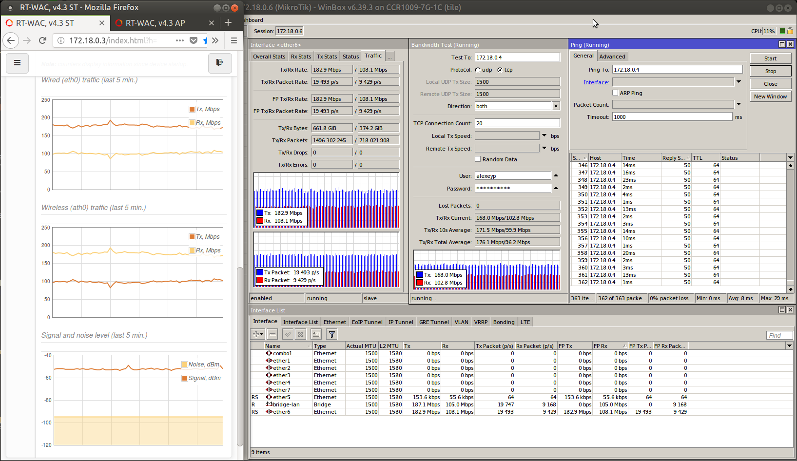Select the udp protocol radio button
This screenshot has height=461, width=797.
[x=478, y=70]
